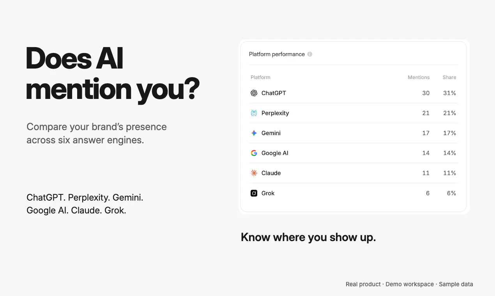Click the Grok logo icon
Screen dimensions: 495x296
(x=254, y=193)
